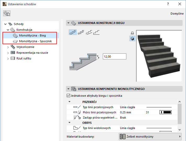This screenshot has height=141, width=186.
Task: Click the Konstrukcja structure icon in the tree
Action: tap(13, 30)
